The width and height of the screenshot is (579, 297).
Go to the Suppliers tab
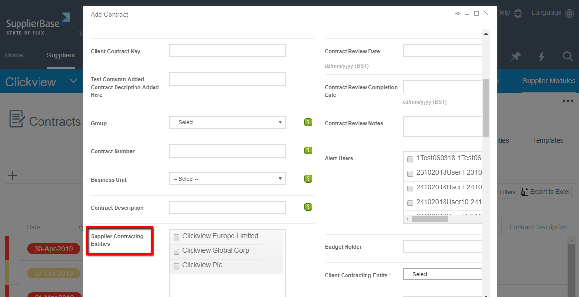60,55
